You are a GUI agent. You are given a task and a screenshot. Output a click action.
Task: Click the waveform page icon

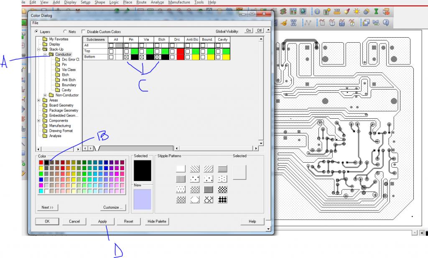pos(322,23)
